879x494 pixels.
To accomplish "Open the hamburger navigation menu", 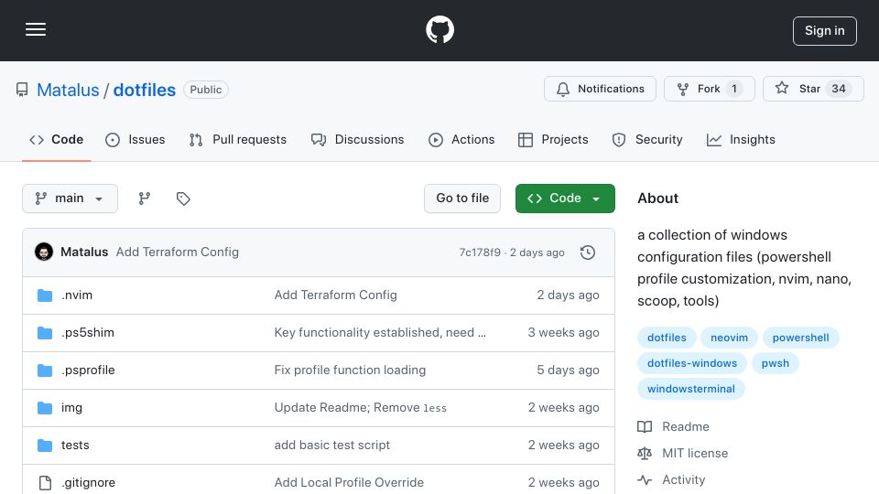I will coord(36,29).
